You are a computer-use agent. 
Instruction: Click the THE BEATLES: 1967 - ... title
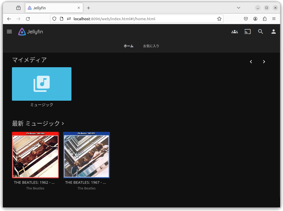85,182
